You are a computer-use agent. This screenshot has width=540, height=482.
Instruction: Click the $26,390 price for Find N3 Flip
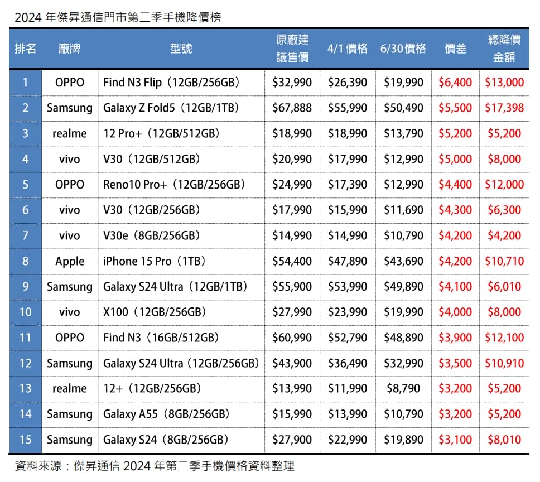(x=348, y=83)
